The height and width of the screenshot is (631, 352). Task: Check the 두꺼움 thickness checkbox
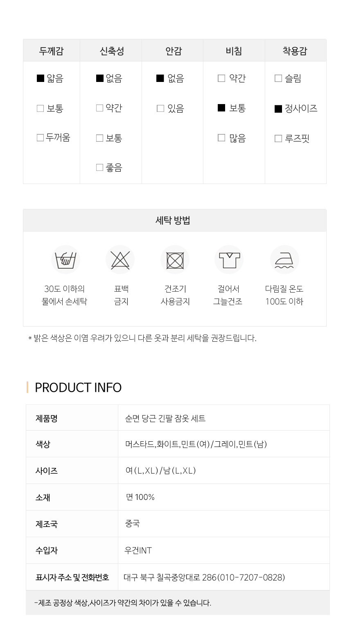coord(40,138)
